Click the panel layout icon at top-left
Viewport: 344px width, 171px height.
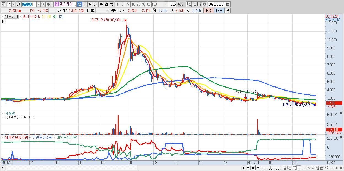tap(3, 4)
